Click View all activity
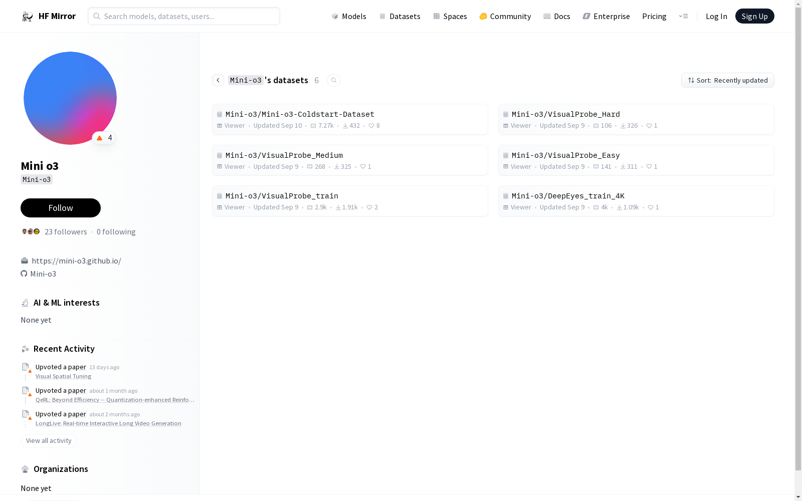This screenshot has width=802, height=501. (49, 440)
